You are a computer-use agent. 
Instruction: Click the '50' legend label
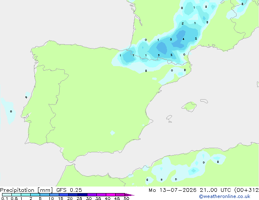click(x=126, y=198)
